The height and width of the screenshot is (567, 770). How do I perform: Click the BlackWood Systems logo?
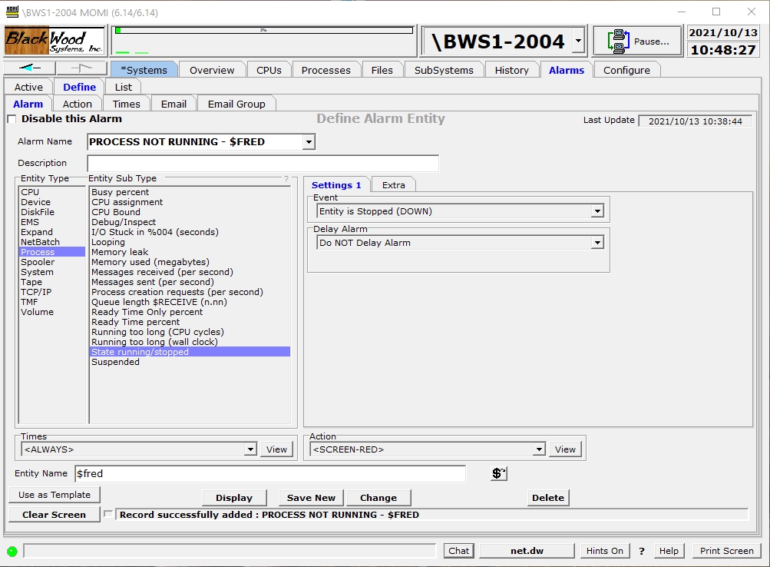(55, 41)
